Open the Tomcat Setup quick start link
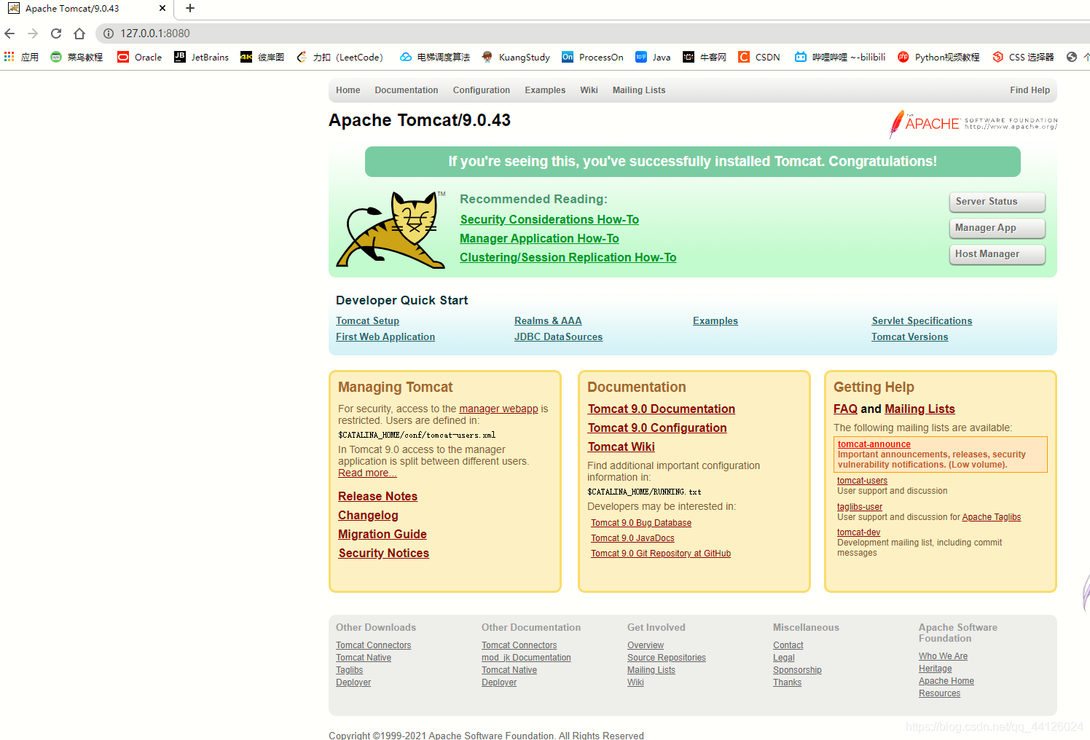This screenshot has height=740, width=1090. tap(367, 320)
